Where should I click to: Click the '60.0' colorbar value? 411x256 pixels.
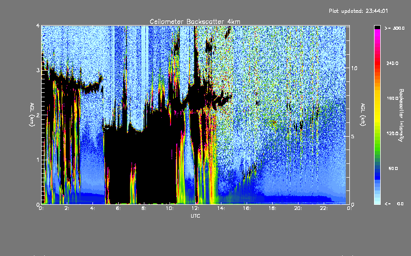[x=393, y=168]
